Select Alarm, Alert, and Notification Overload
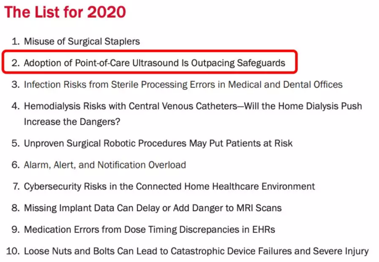379x262 pixels. (x=105, y=165)
